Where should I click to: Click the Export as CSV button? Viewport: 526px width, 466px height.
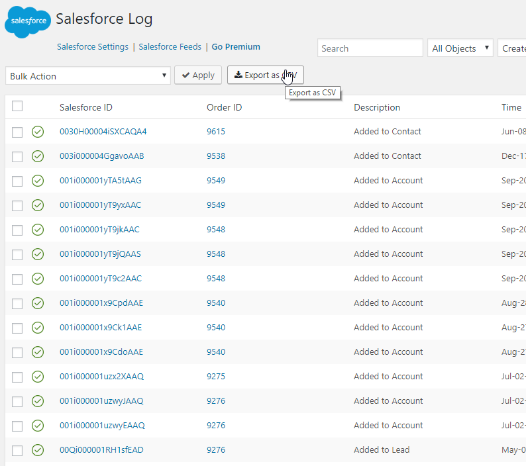coord(266,75)
